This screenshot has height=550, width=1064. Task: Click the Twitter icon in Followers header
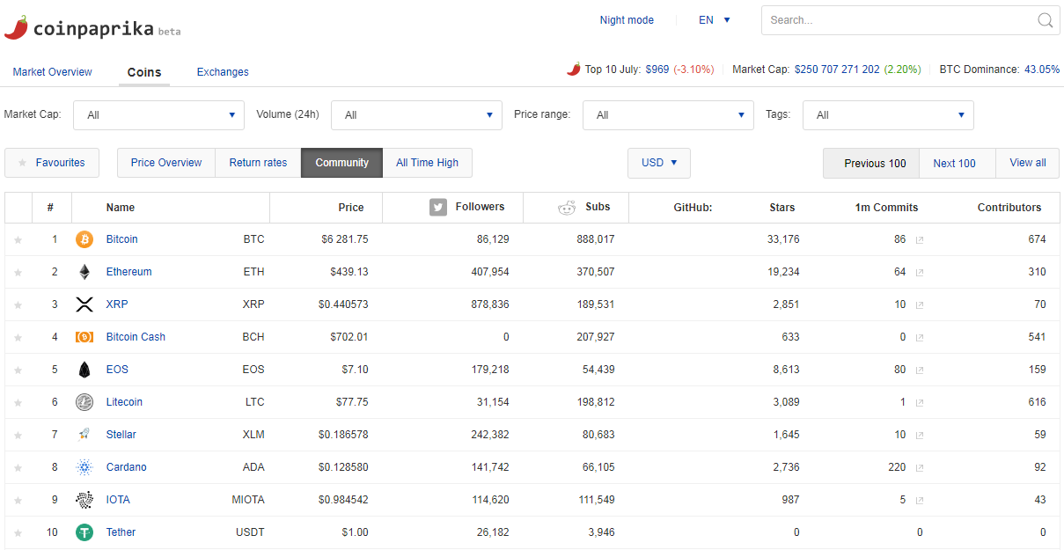438,208
